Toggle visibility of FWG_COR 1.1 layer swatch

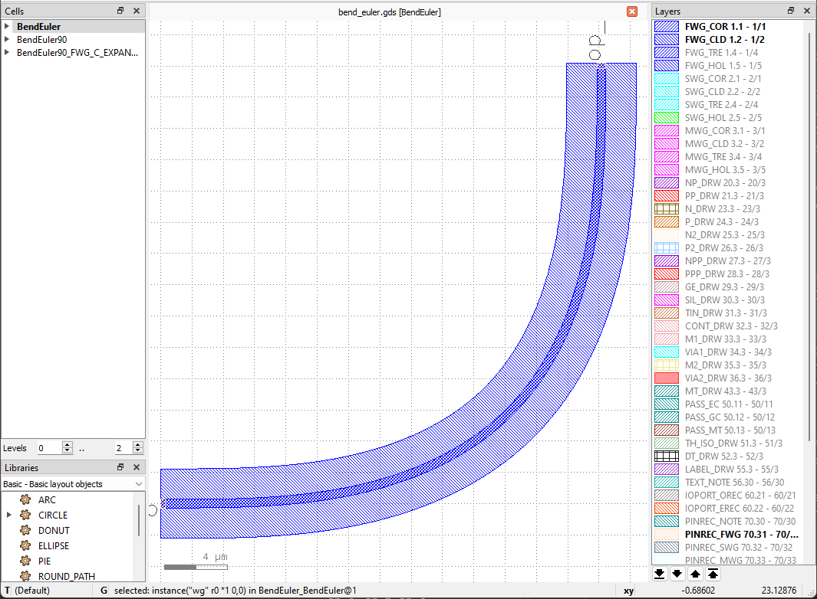(x=667, y=27)
